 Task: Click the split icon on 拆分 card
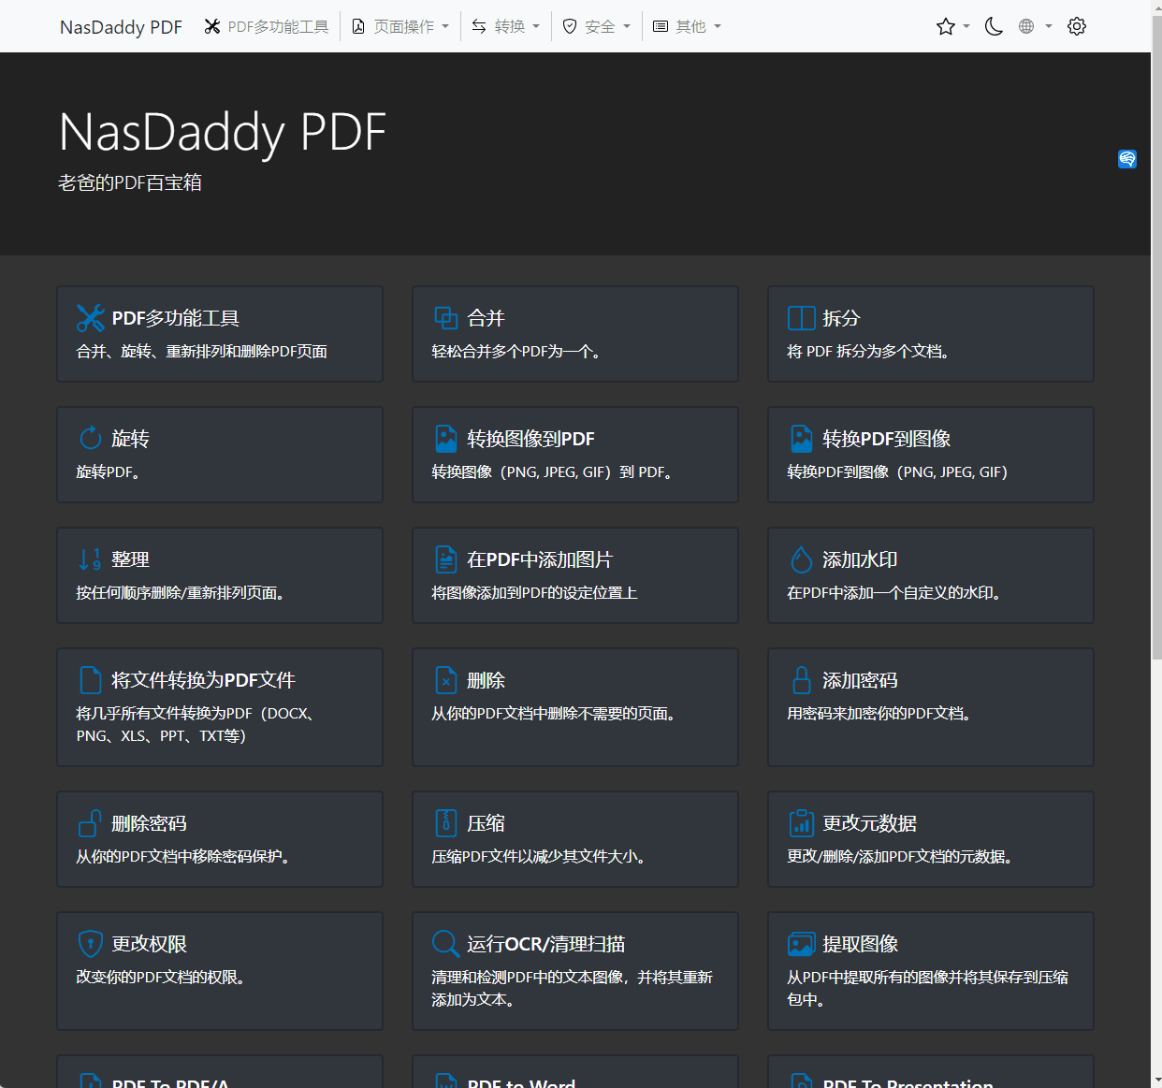(x=801, y=318)
